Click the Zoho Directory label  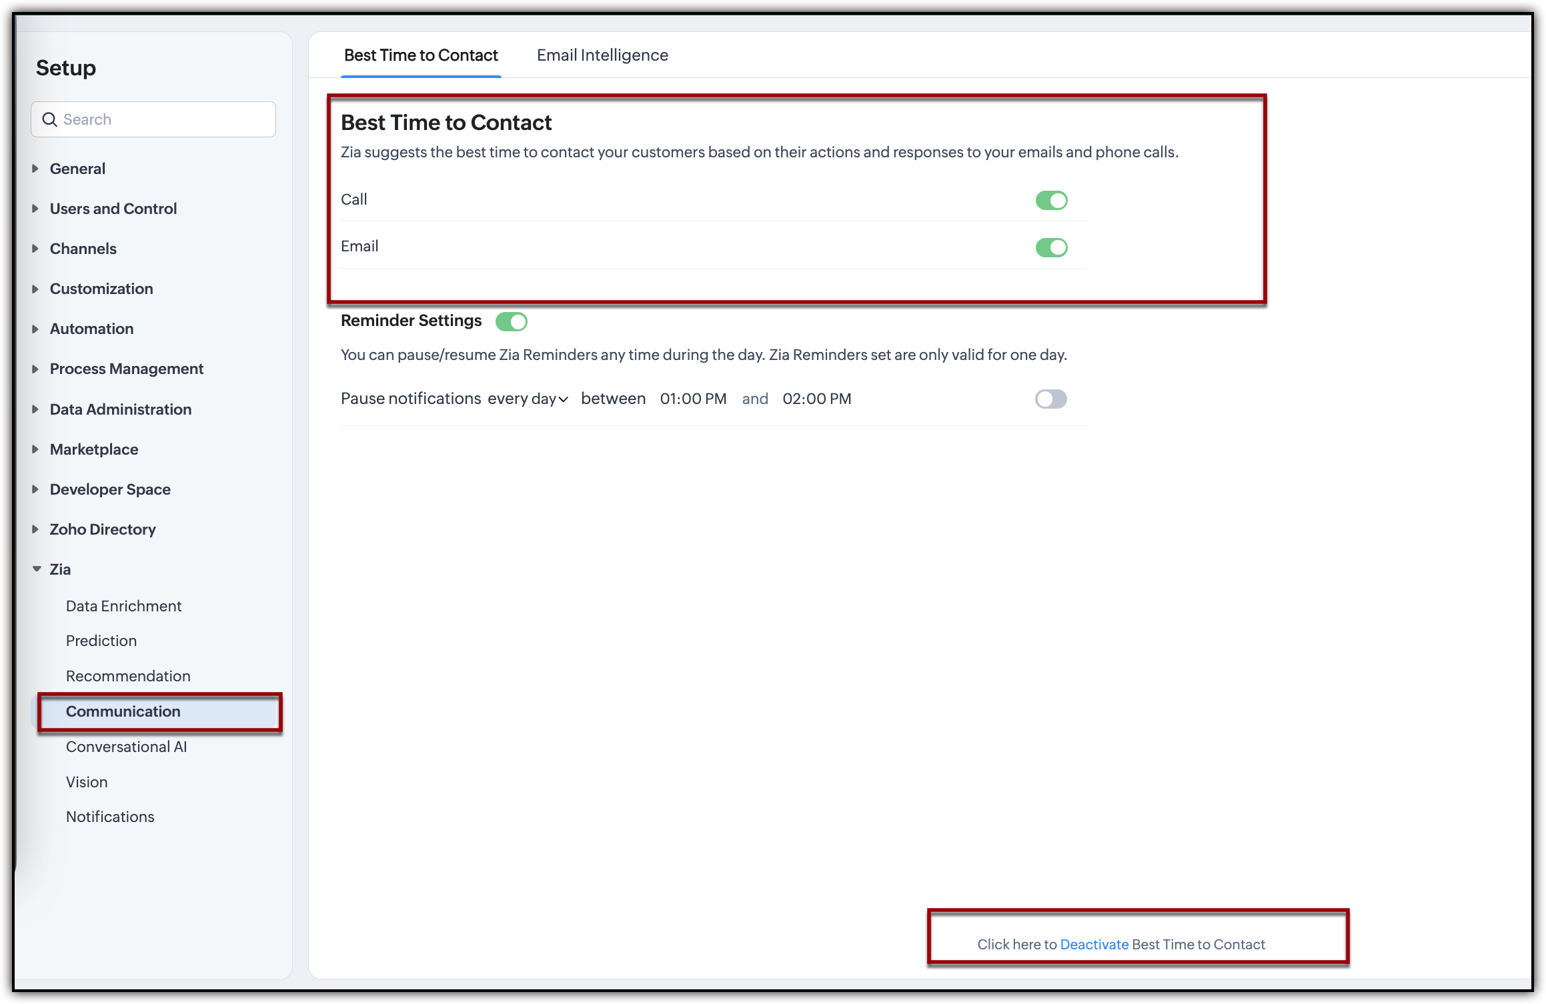click(103, 529)
